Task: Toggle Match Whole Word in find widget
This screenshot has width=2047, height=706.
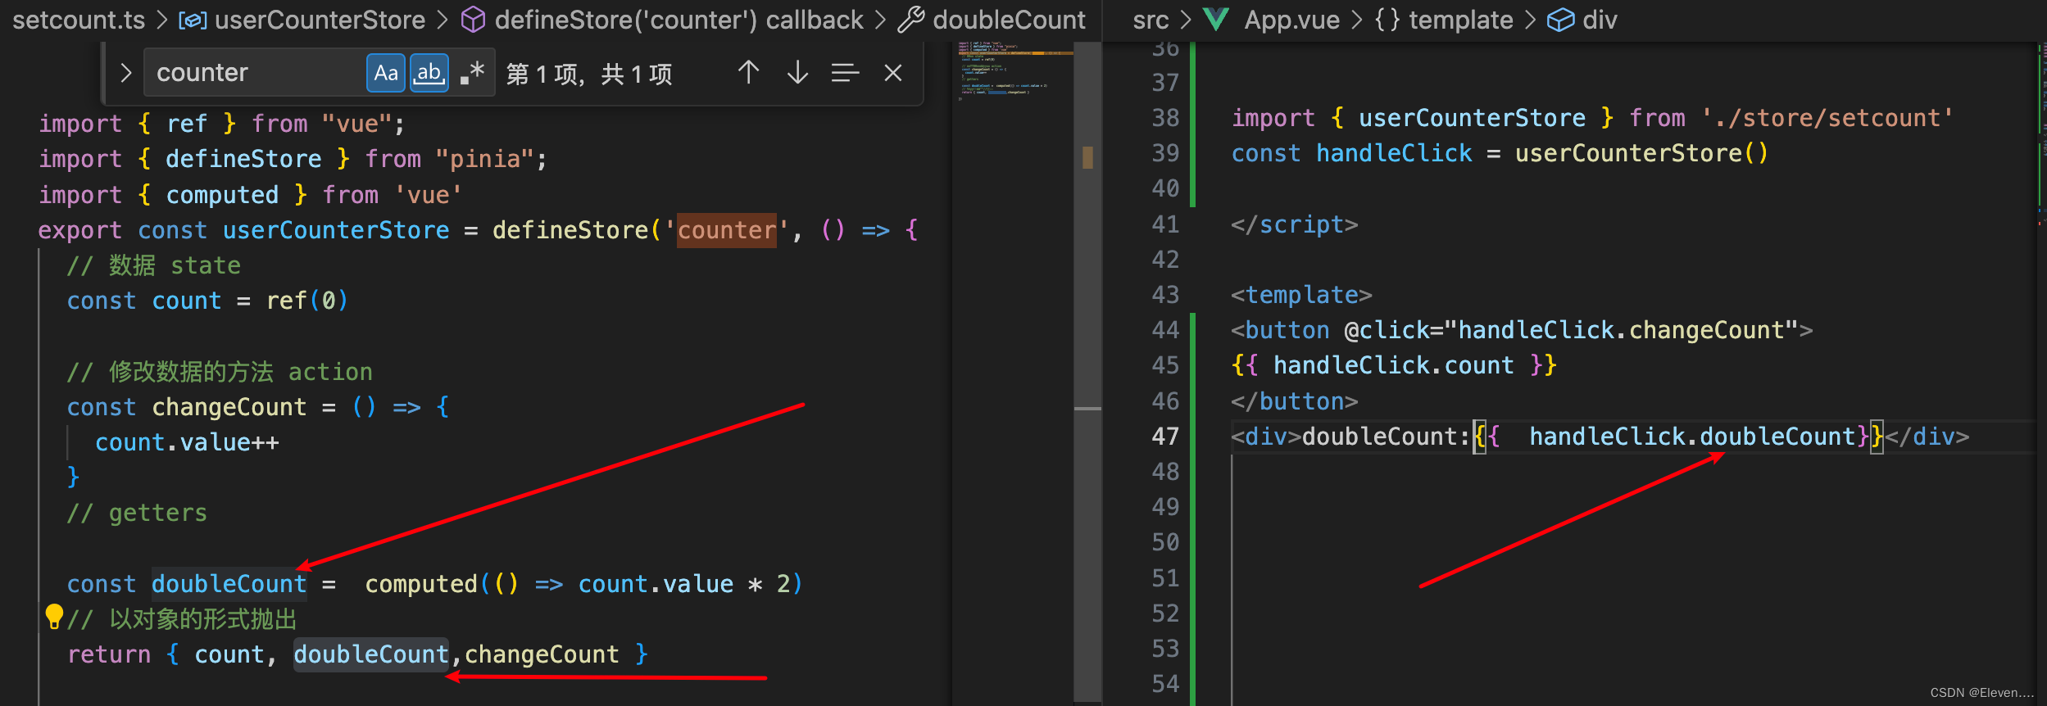Action: coord(429,74)
